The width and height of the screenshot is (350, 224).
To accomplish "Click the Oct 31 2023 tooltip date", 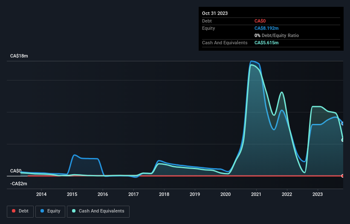I will [x=215, y=13].
